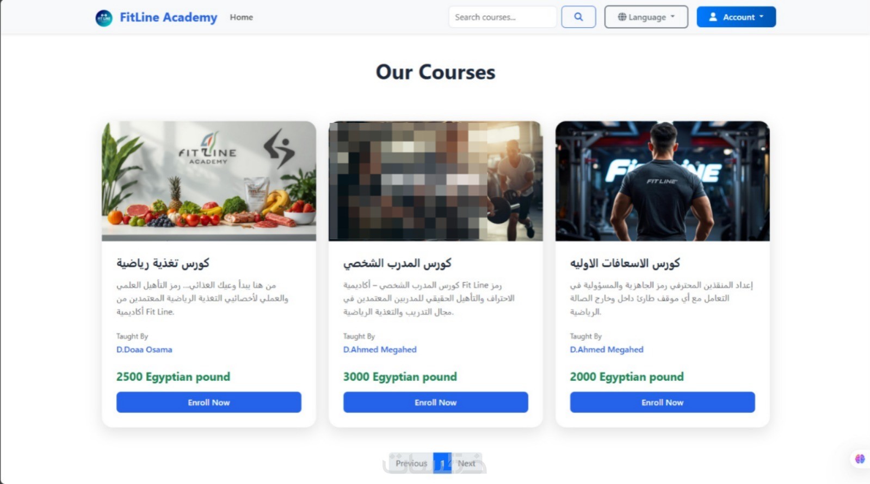Open D.Ahmed Megahed under the personal trainer course
The height and width of the screenshot is (484, 870).
380,350
